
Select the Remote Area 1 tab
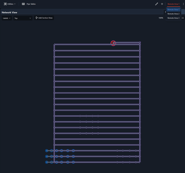coord(173,4)
